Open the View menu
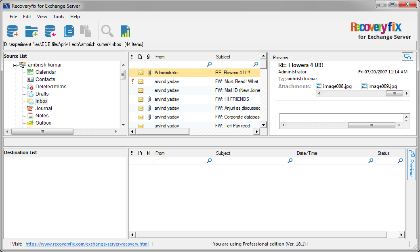 [42, 17]
